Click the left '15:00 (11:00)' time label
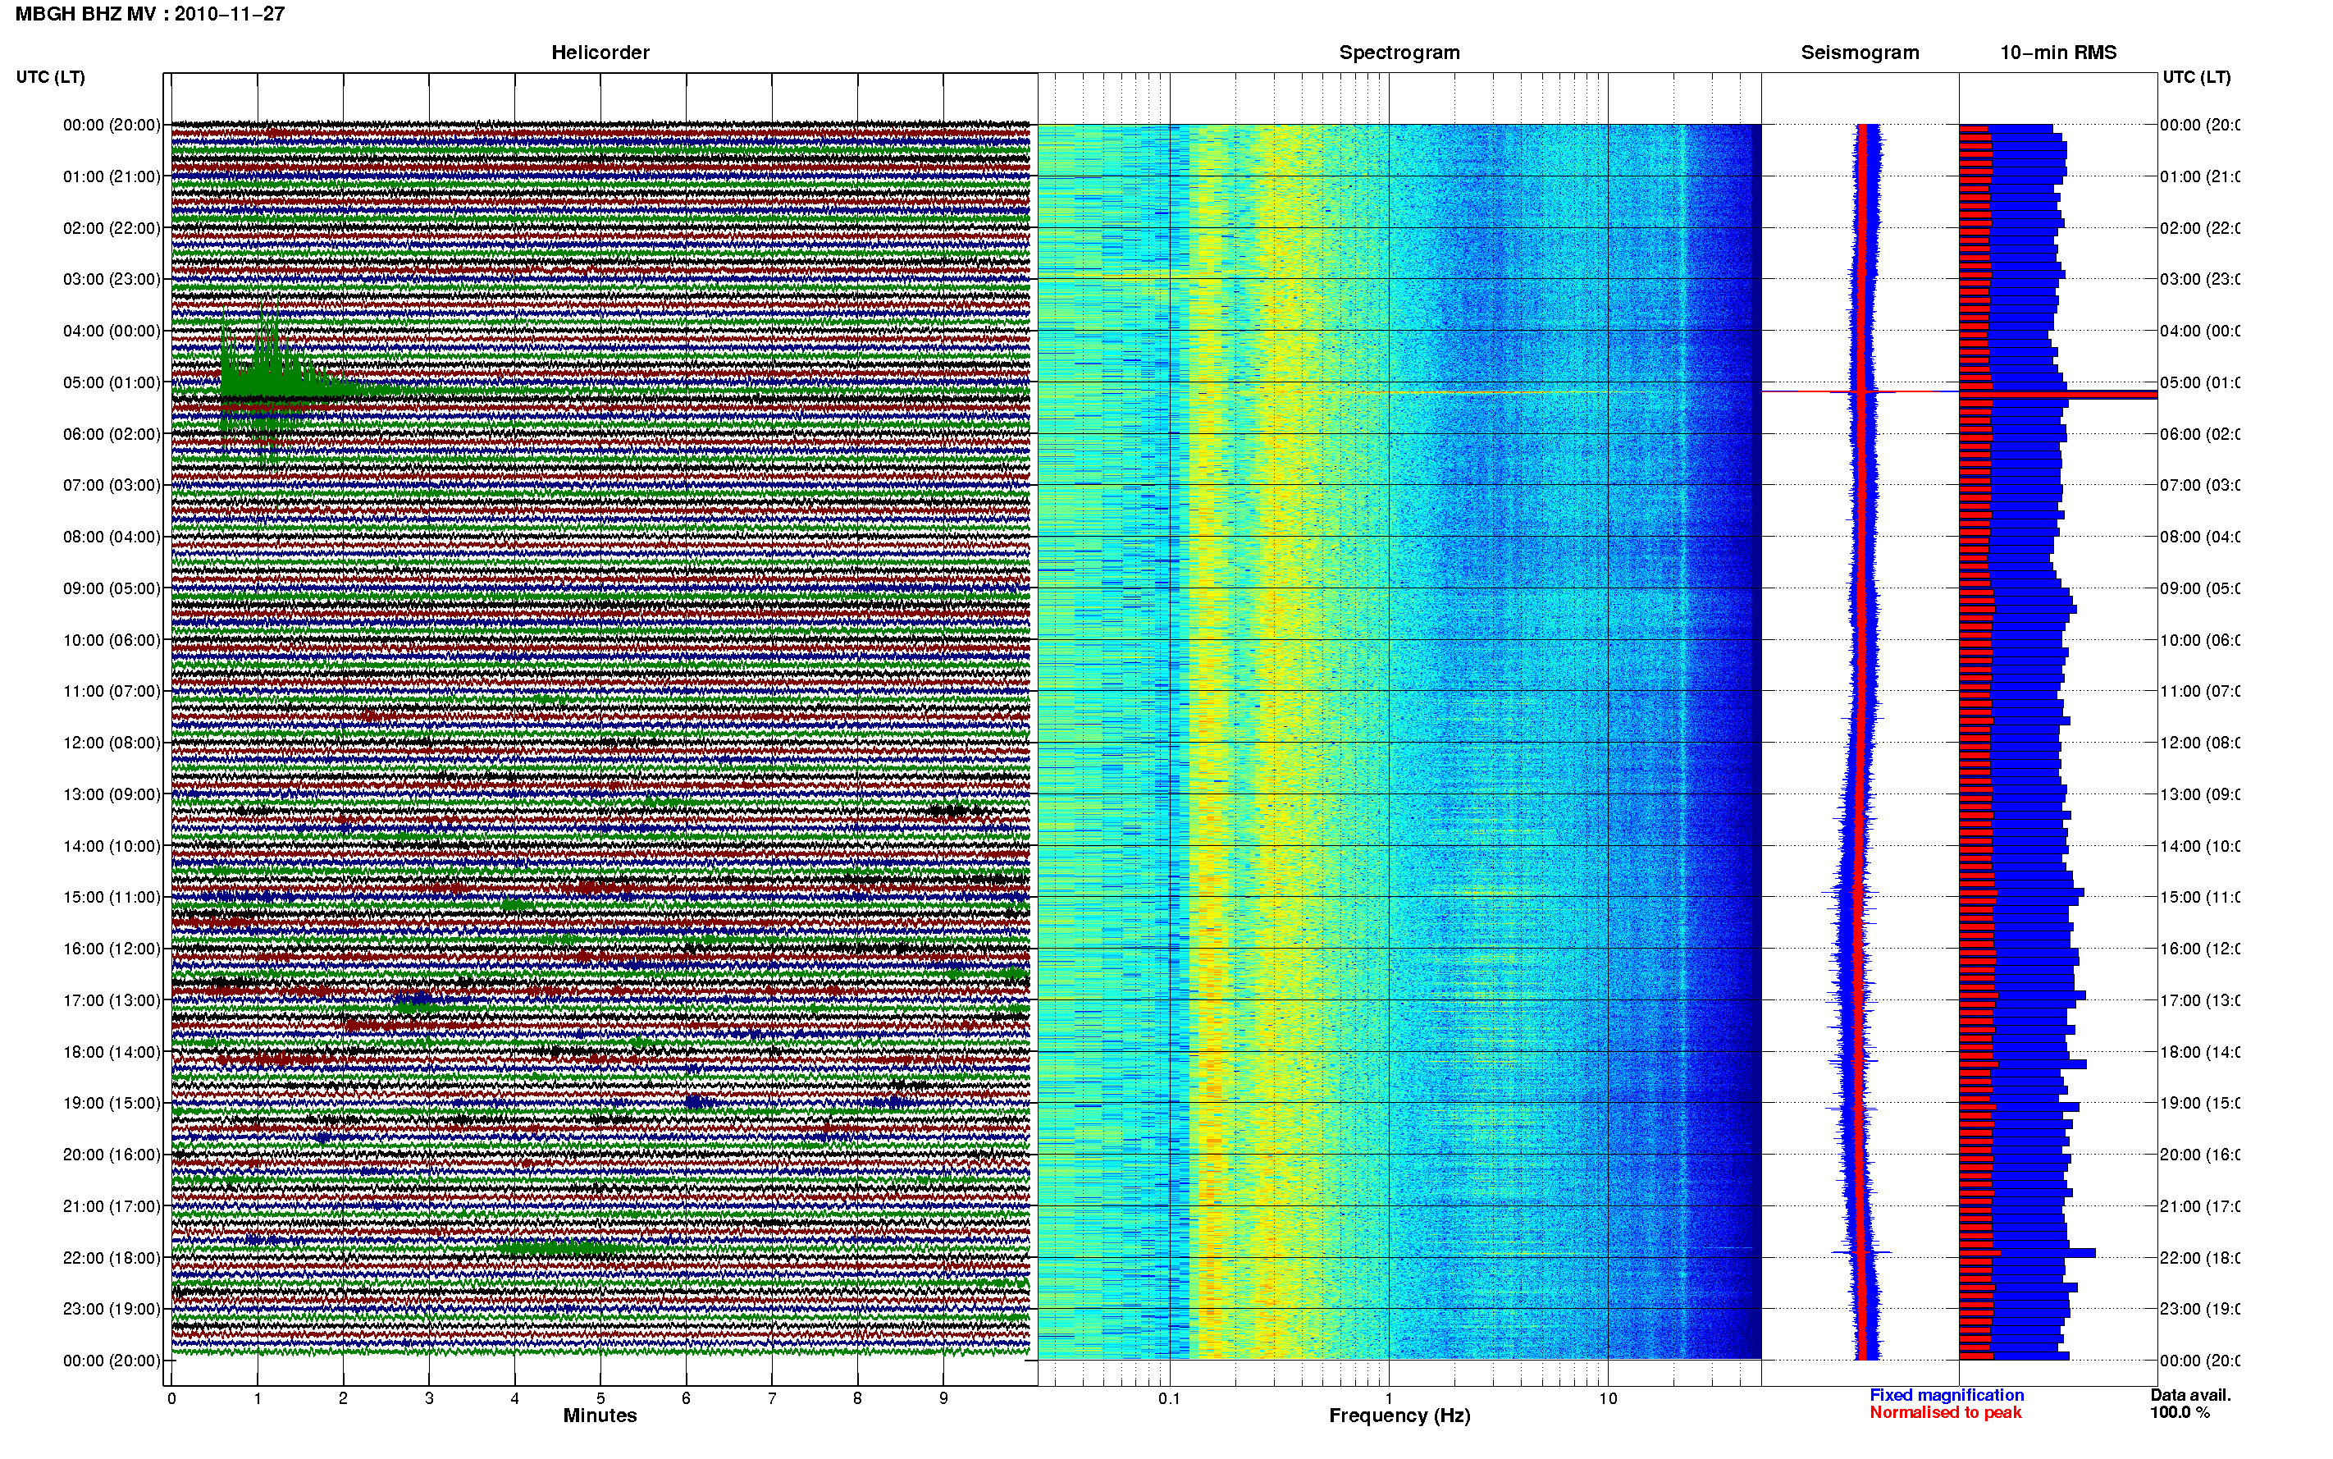Screen dimensions: 2333x1459 [112, 898]
